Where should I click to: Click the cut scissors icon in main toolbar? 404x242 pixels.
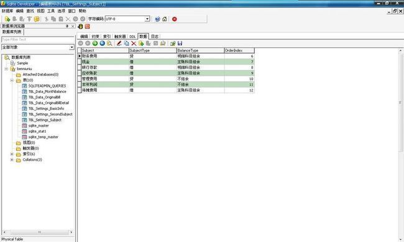pos(47,19)
